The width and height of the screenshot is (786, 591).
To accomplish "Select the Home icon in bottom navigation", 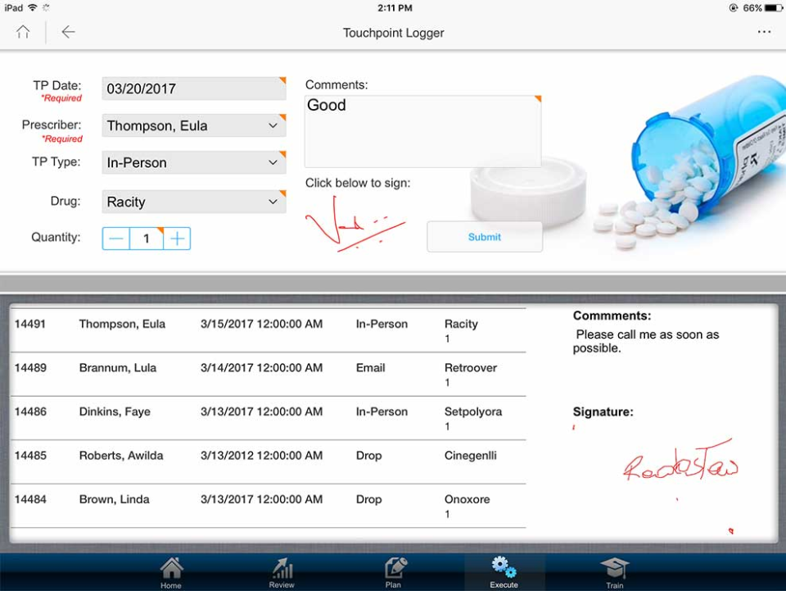I will pos(171,570).
